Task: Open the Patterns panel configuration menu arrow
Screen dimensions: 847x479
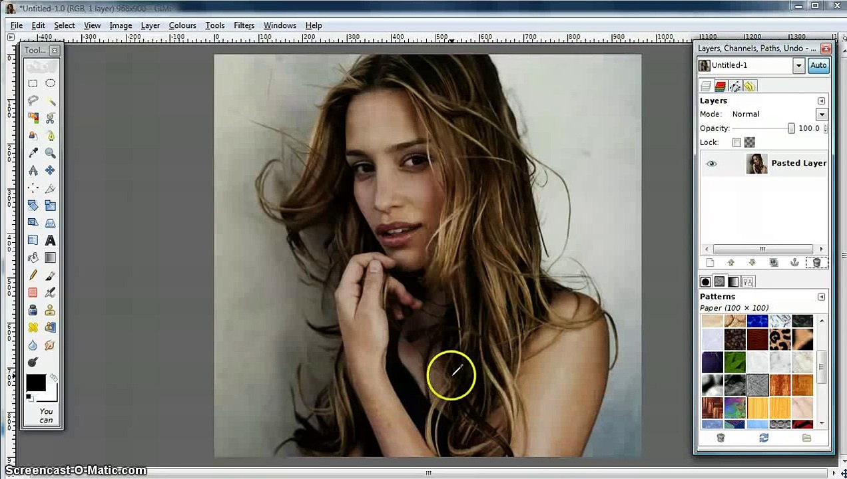Action: coord(821,297)
